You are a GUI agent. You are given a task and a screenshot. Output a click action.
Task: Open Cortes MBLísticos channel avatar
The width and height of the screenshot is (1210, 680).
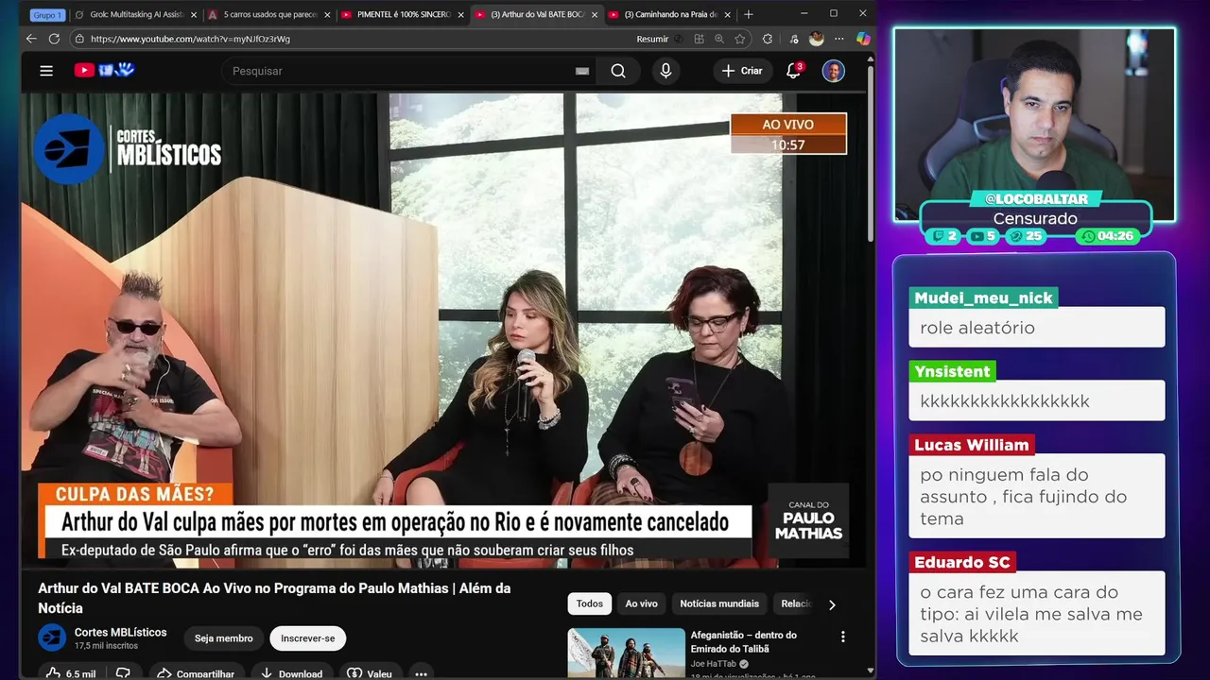point(52,637)
